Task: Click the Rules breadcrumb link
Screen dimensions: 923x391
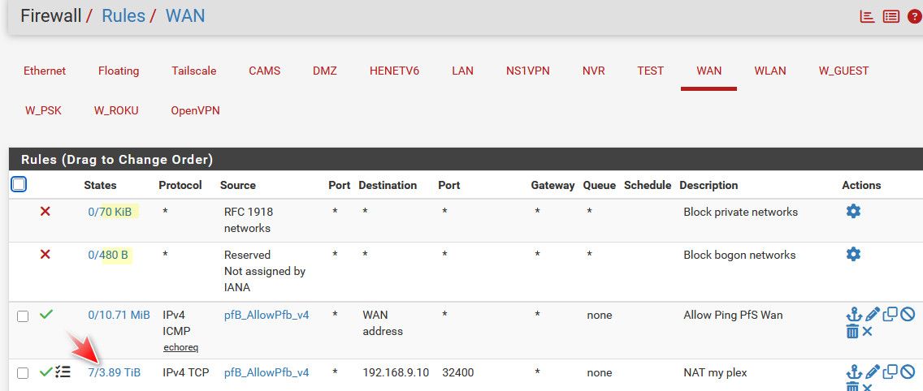Action: [x=123, y=15]
